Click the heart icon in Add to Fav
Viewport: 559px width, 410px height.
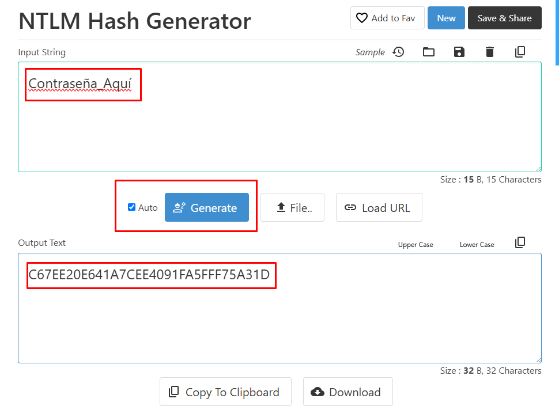(362, 18)
